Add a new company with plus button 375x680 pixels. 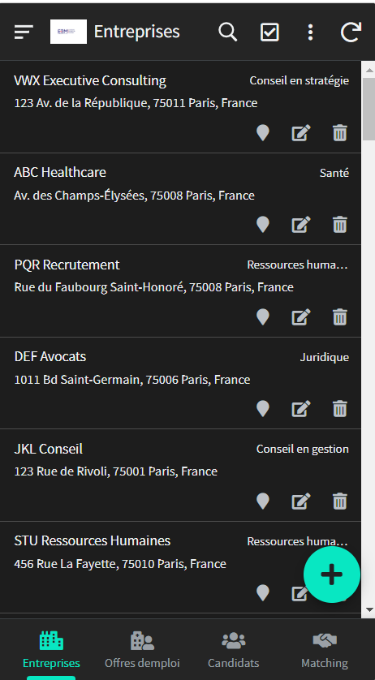pos(332,575)
